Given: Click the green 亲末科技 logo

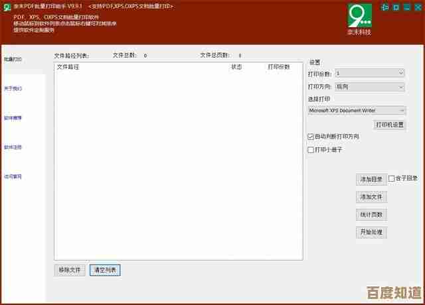Looking at the screenshot, I should pyautogui.click(x=361, y=18).
